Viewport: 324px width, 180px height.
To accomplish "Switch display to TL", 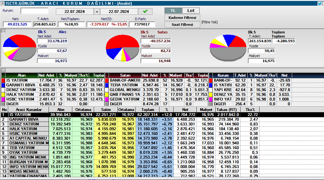I will (173, 11).
